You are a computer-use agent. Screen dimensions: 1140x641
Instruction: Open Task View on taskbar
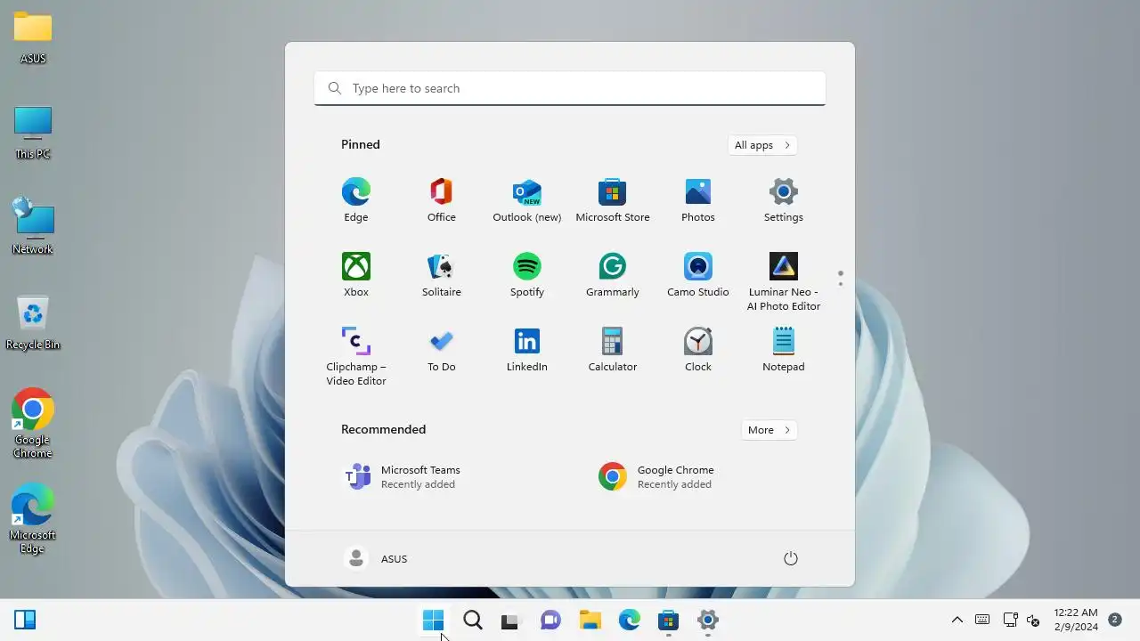coord(509,621)
